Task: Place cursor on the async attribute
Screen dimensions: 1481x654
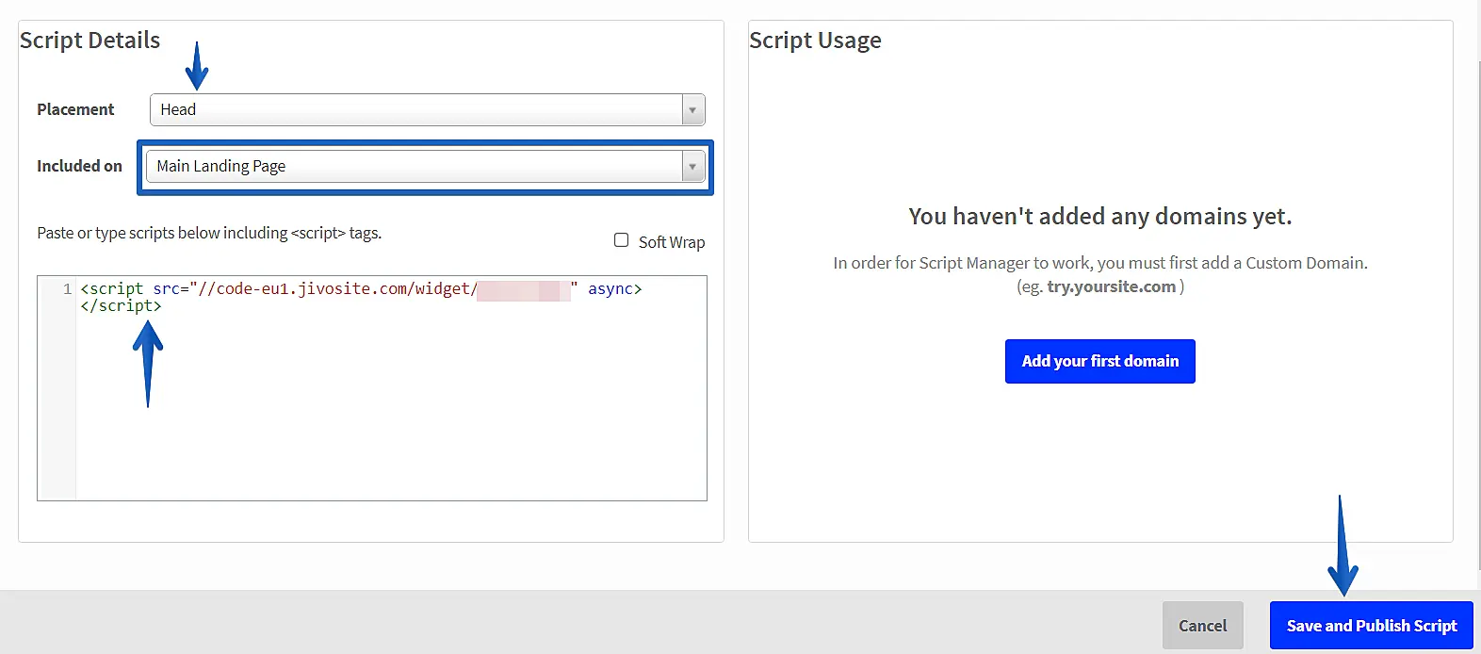Action: 610,289
